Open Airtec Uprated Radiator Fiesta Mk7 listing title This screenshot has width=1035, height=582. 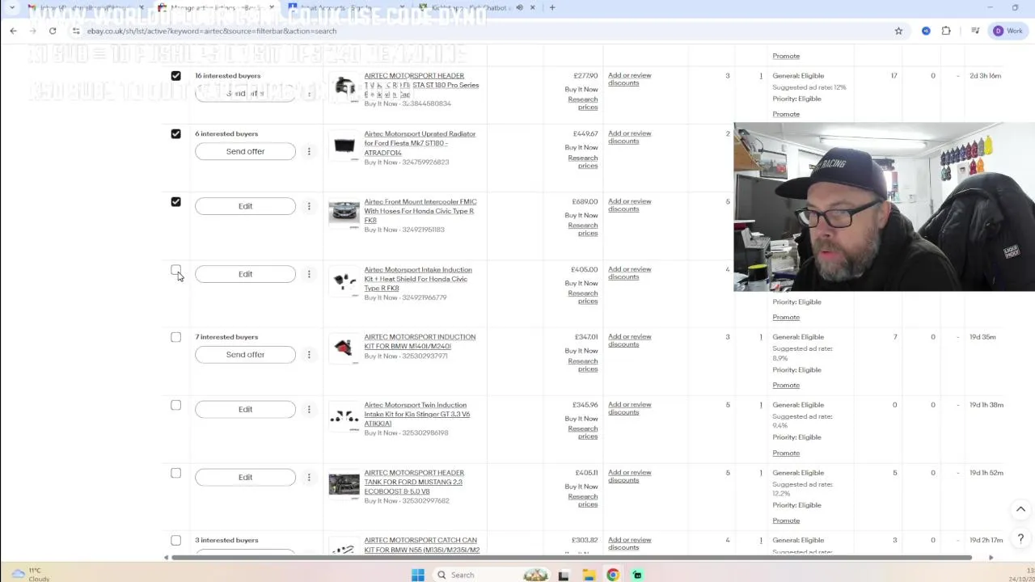click(420, 143)
